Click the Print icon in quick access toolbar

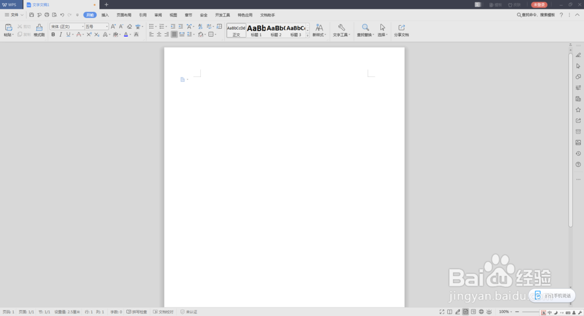point(47,15)
